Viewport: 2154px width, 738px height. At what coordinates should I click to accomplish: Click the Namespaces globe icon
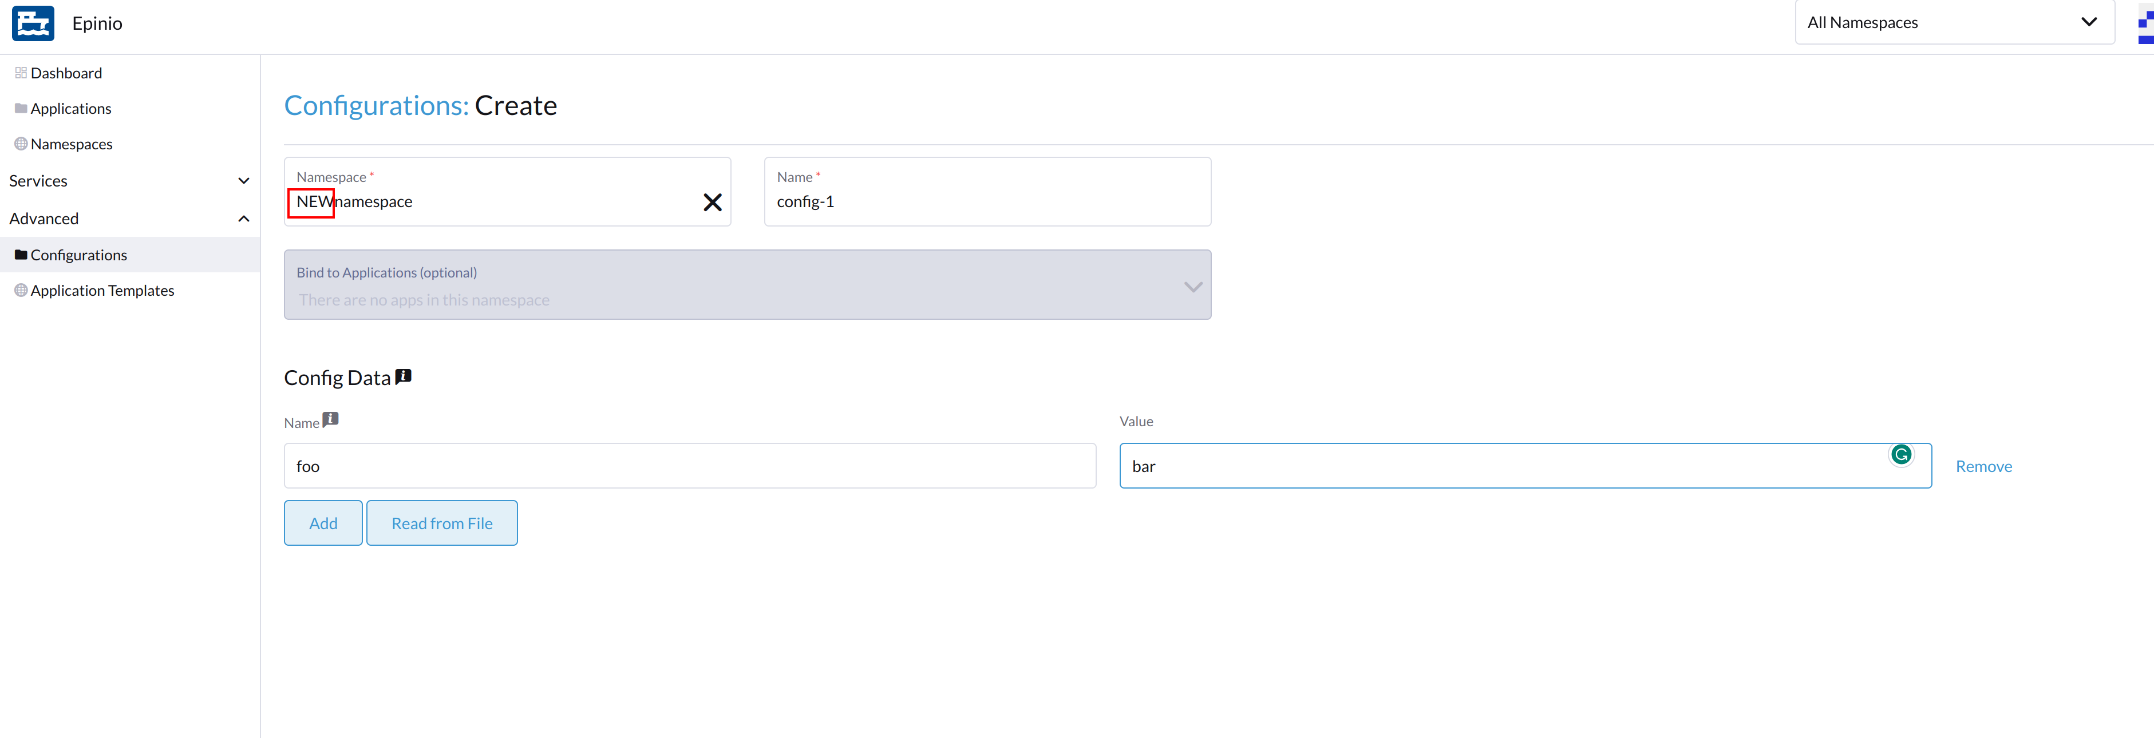[x=21, y=143]
